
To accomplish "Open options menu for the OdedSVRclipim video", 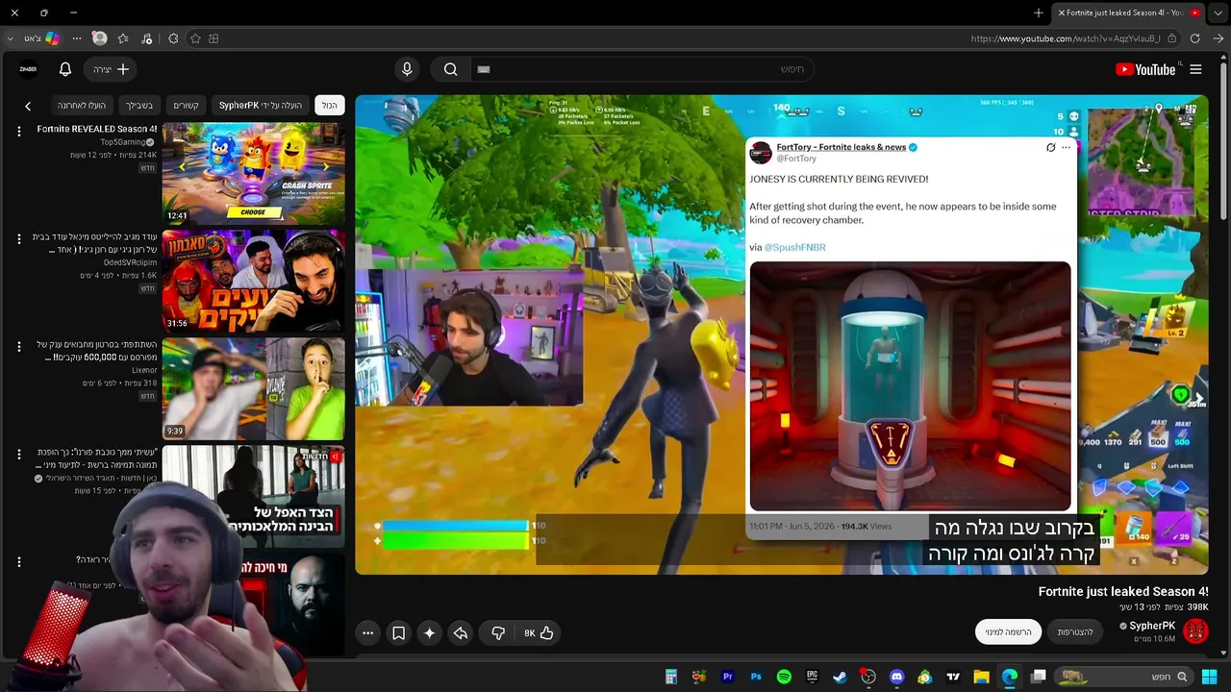I will 18,238.
